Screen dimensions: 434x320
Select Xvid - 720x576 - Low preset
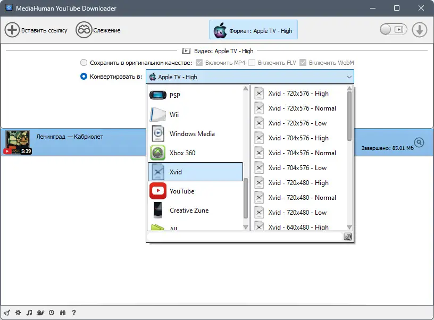(298, 123)
